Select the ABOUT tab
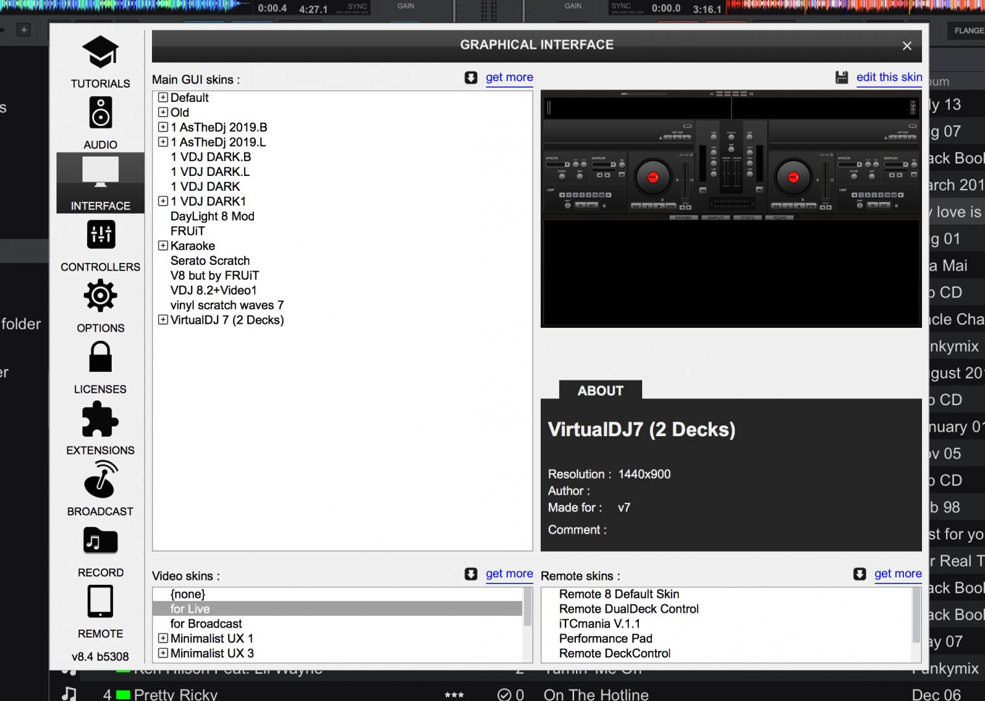The width and height of the screenshot is (985, 701). [601, 391]
